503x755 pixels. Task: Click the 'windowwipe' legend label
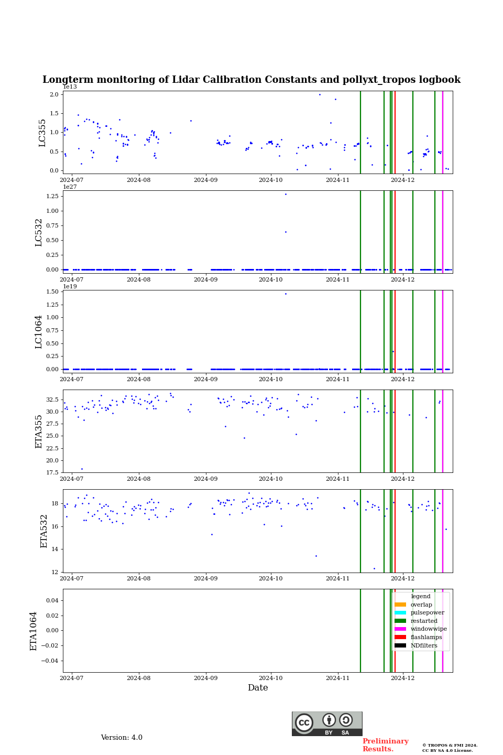click(x=429, y=629)
